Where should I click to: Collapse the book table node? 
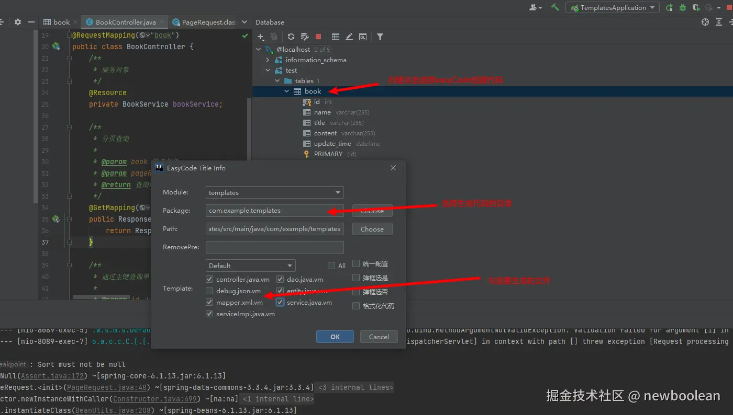[x=287, y=91]
